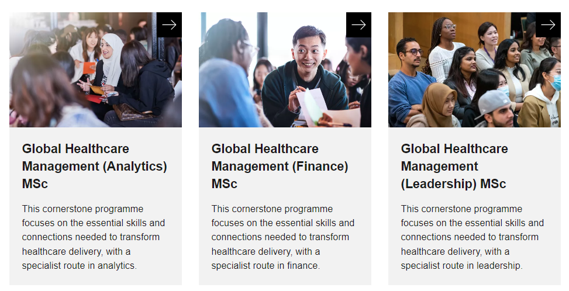This screenshot has height=291, width=569.
Task: Click the description ending with 'route in analytics'
Action: (94, 237)
